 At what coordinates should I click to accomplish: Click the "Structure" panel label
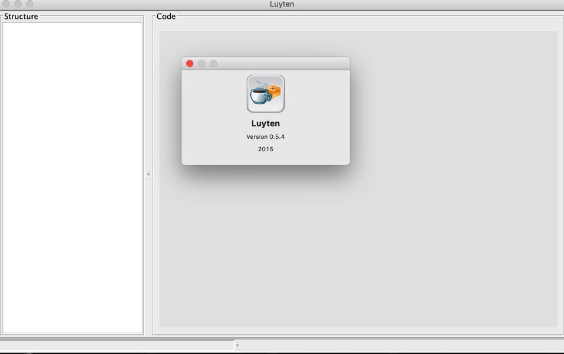21,17
